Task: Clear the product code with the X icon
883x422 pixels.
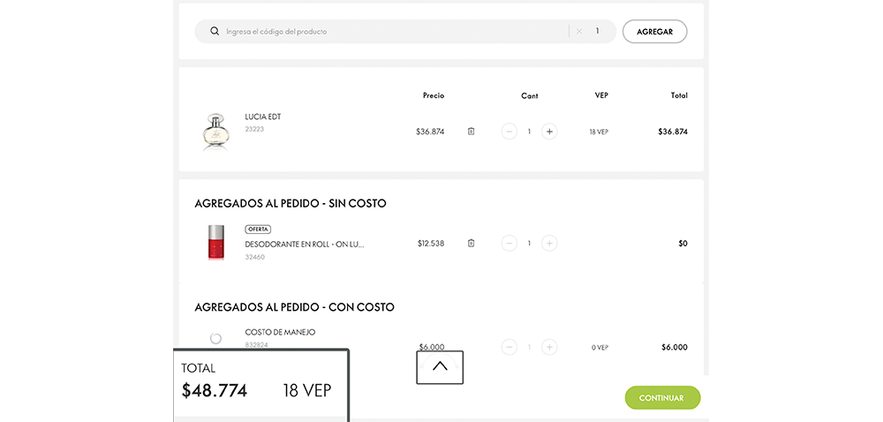Action: tap(579, 32)
